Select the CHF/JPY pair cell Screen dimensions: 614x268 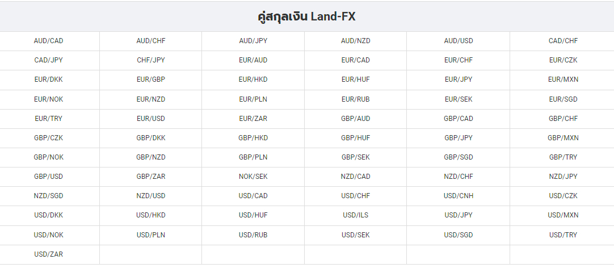(x=151, y=60)
